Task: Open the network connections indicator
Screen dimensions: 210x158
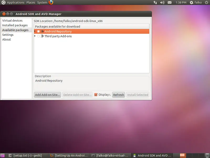Action: (x=155, y=3)
